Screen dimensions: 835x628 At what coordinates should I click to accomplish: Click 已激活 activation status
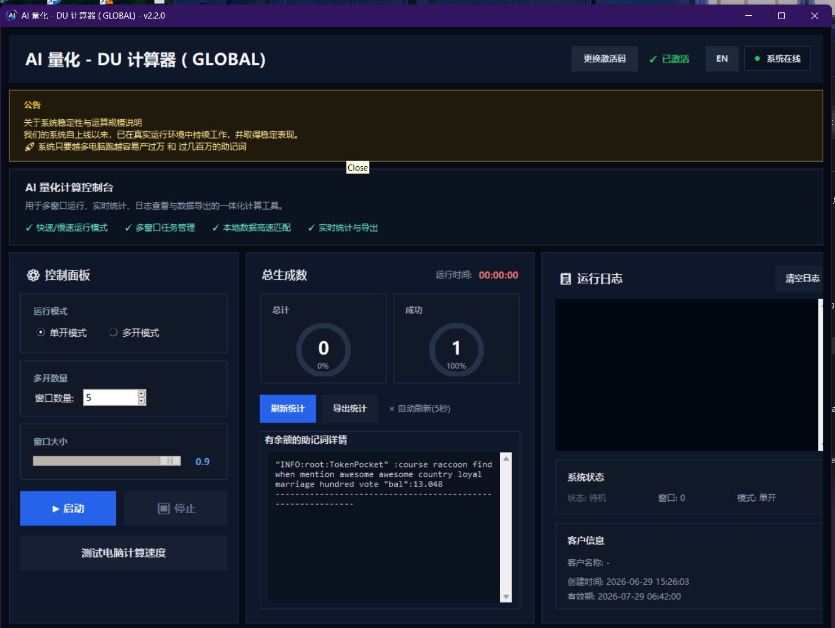pyautogui.click(x=669, y=59)
